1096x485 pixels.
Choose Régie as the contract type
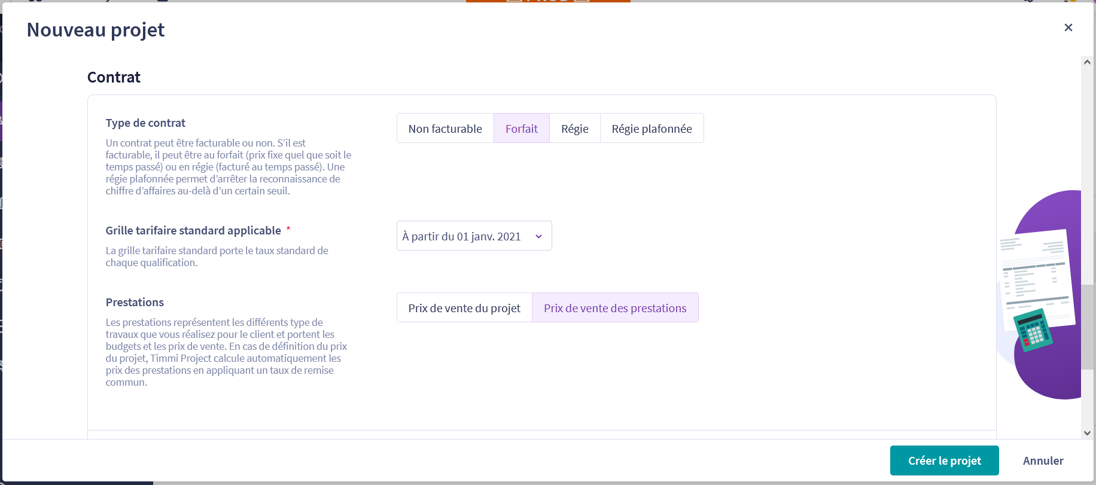point(575,129)
